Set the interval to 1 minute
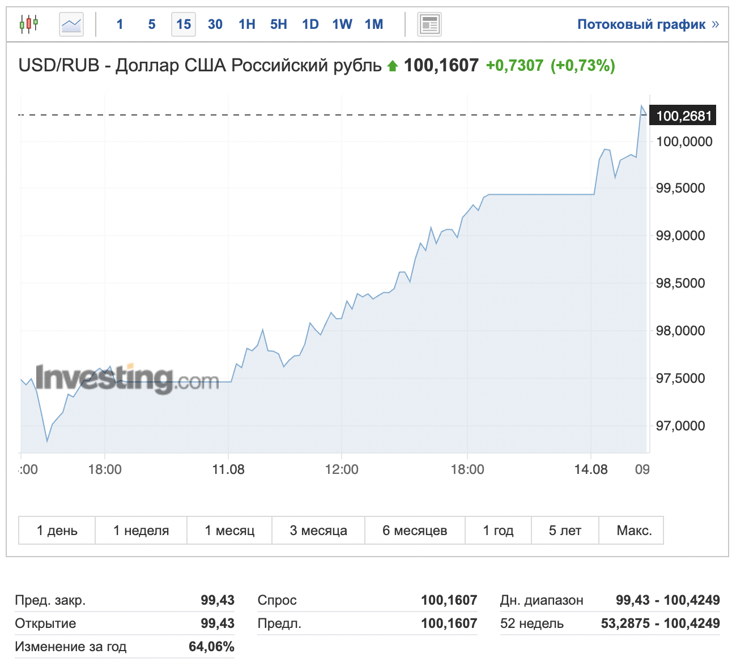Screen dimensions: 732x667 tap(120, 24)
